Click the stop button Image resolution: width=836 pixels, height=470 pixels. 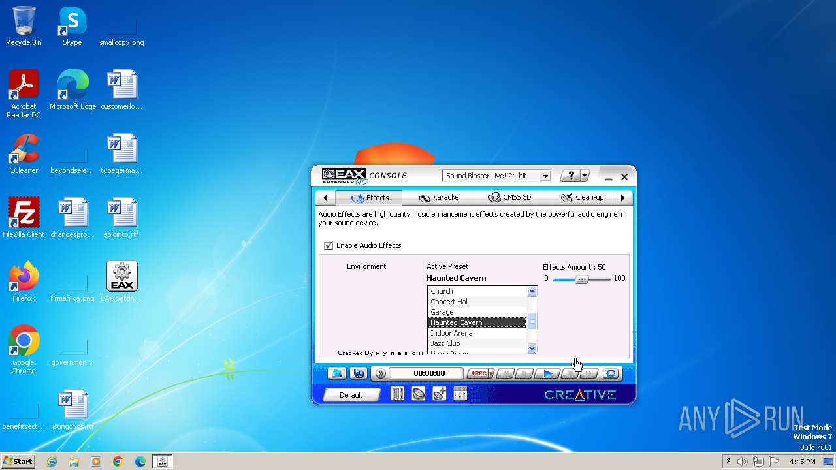pos(570,373)
